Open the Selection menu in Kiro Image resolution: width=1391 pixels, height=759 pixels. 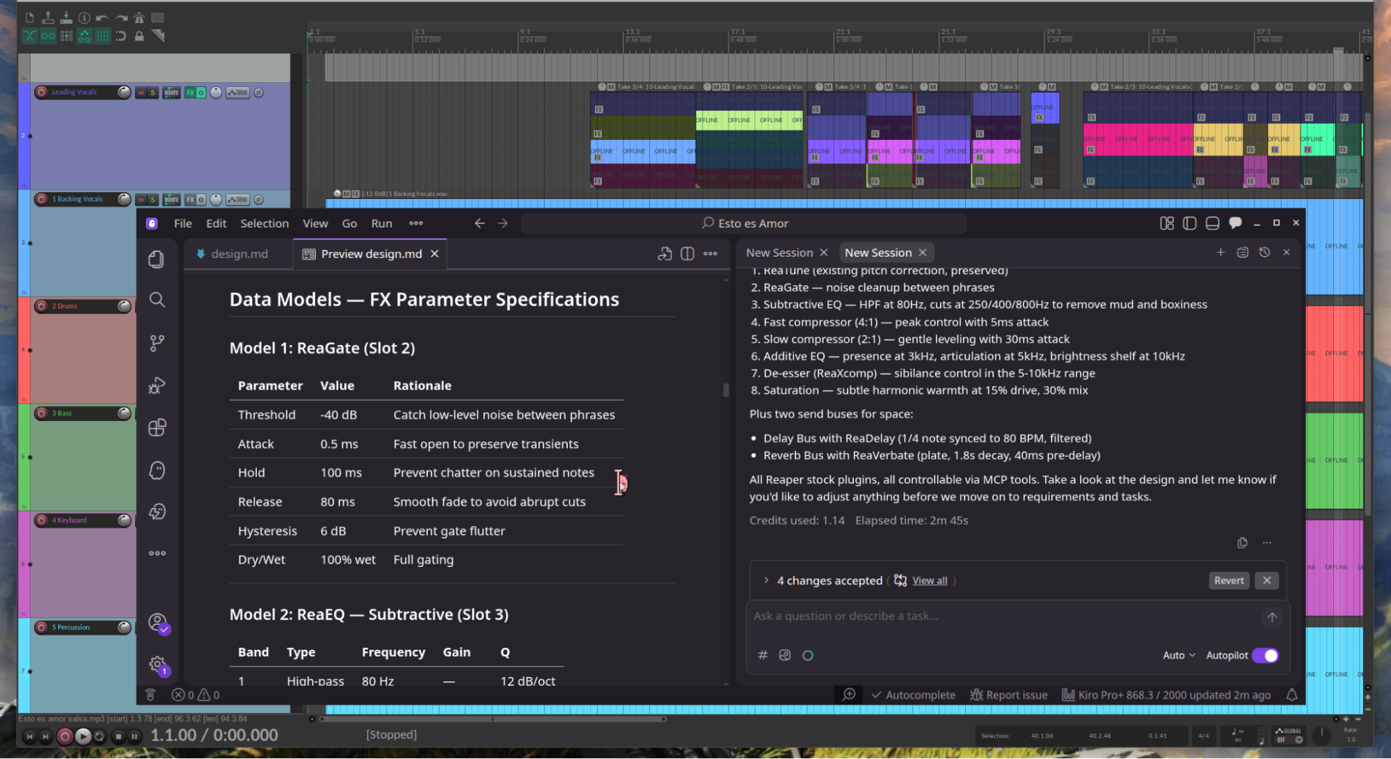click(264, 223)
